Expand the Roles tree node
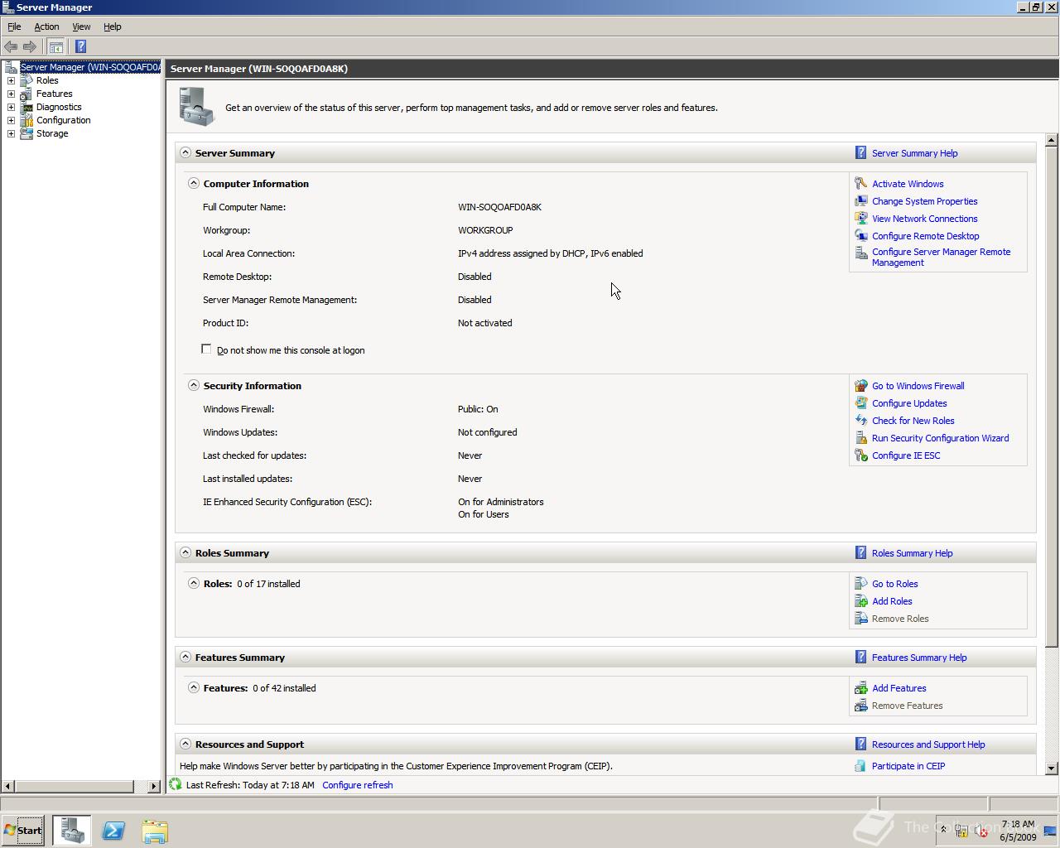Image resolution: width=1060 pixels, height=848 pixels. click(x=11, y=80)
